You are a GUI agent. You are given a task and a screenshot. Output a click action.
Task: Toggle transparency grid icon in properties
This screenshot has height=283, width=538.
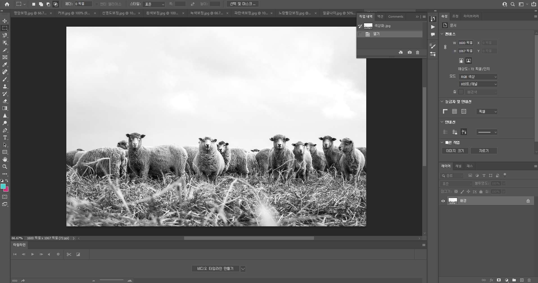click(x=464, y=111)
